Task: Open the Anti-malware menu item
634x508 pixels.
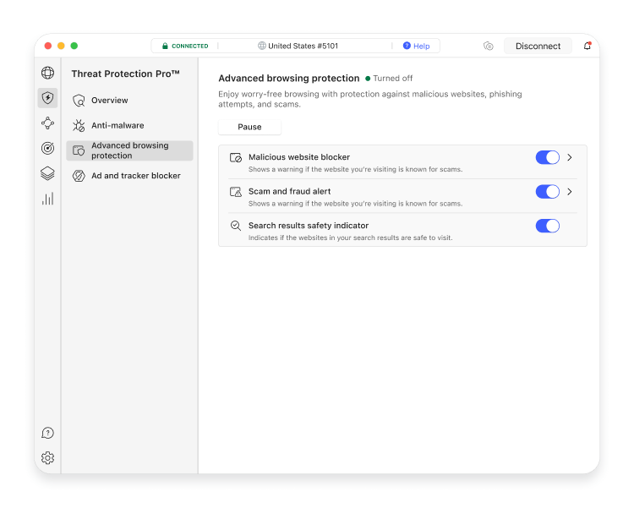Action: 129,125
